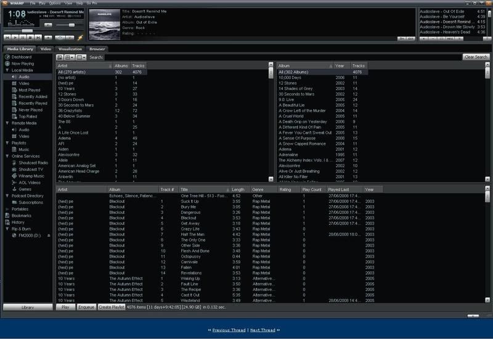493x339 pixels.
Task: Skip to the next track
Action: 38,38
